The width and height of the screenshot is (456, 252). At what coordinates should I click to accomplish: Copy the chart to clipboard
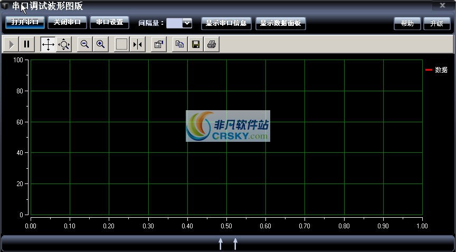pyautogui.click(x=180, y=44)
